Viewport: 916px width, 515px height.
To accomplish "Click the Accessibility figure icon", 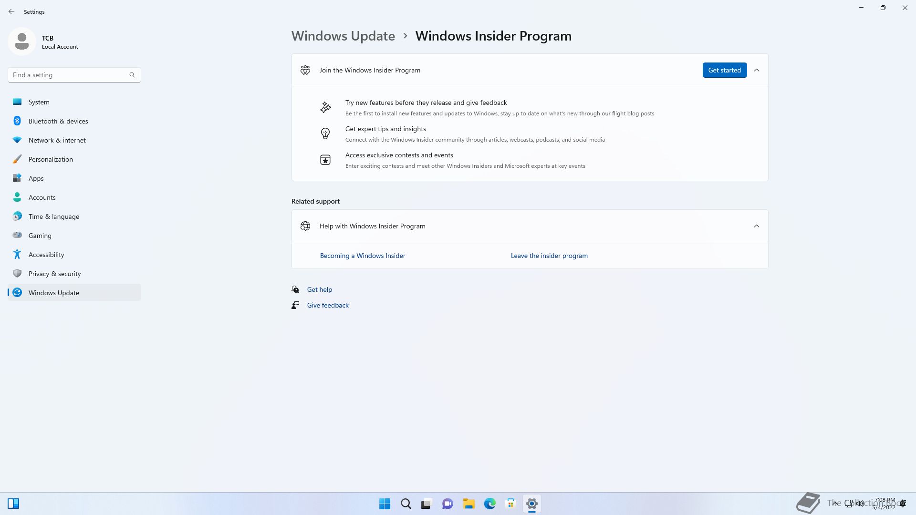I will (17, 255).
